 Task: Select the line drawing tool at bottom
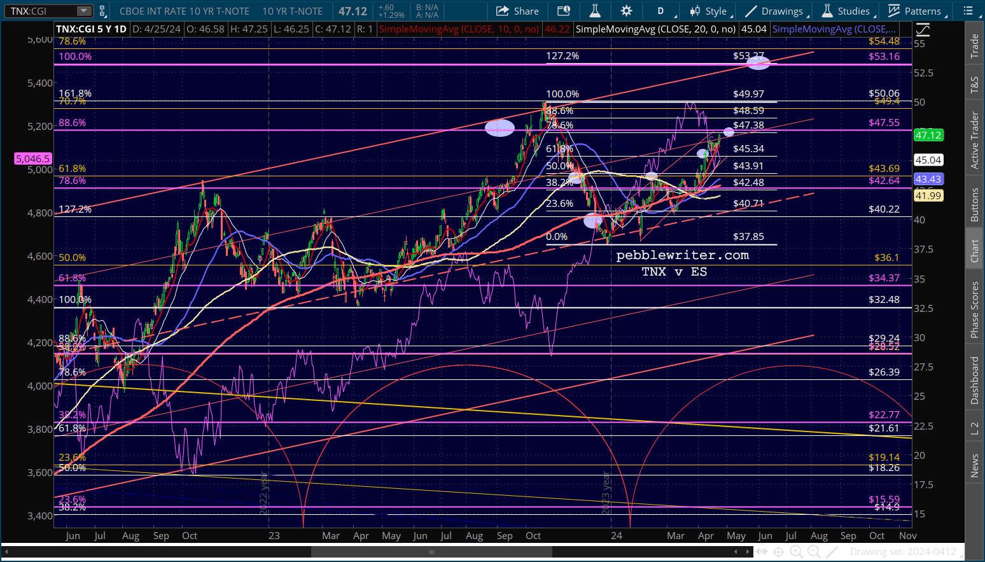(x=832, y=552)
